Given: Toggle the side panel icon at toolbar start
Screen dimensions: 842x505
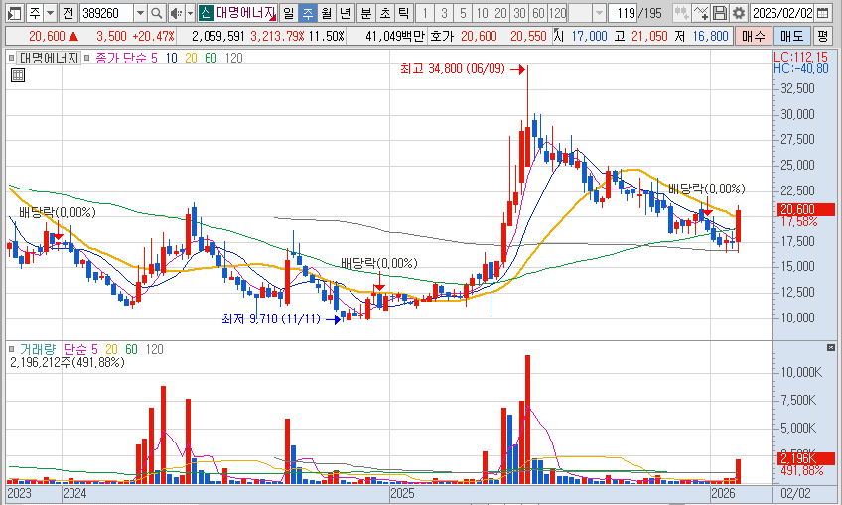Looking at the screenshot, I should (x=15, y=12).
